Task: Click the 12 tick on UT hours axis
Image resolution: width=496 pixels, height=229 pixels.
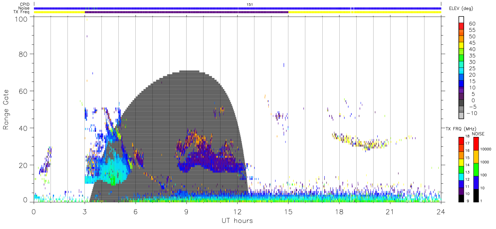Action: [237, 212]
